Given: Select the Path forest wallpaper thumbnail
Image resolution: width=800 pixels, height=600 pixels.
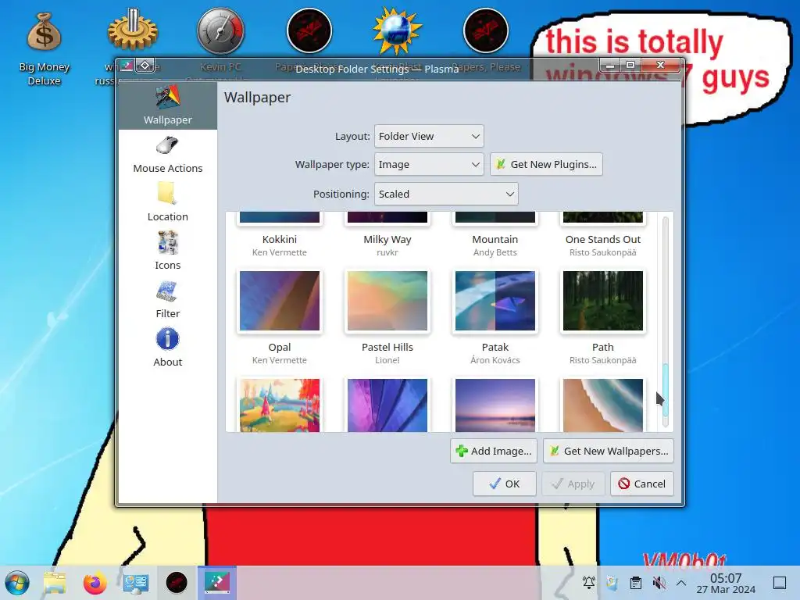Looking at the screenshot, I should 602,301.
